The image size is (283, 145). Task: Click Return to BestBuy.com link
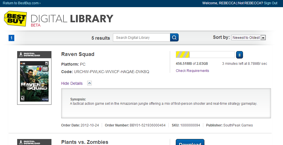coord(22,3)
